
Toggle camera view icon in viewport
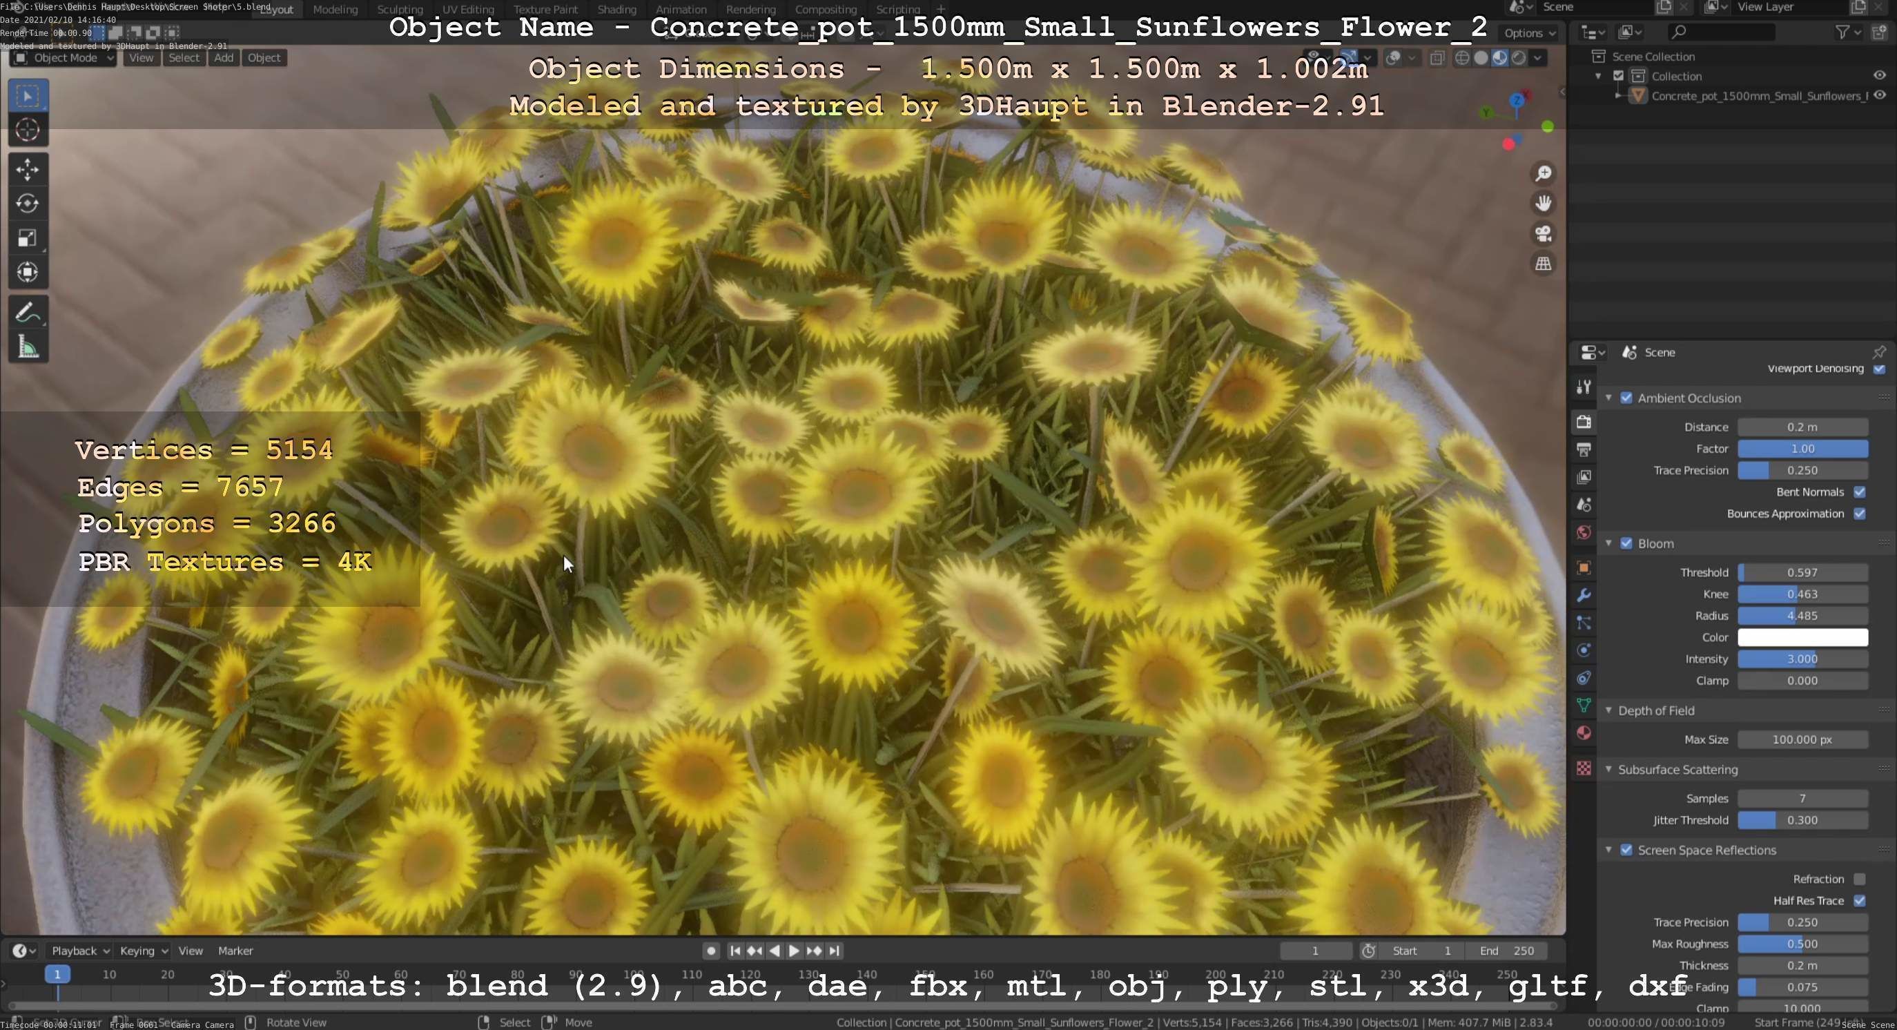(x=1543, y=233)
